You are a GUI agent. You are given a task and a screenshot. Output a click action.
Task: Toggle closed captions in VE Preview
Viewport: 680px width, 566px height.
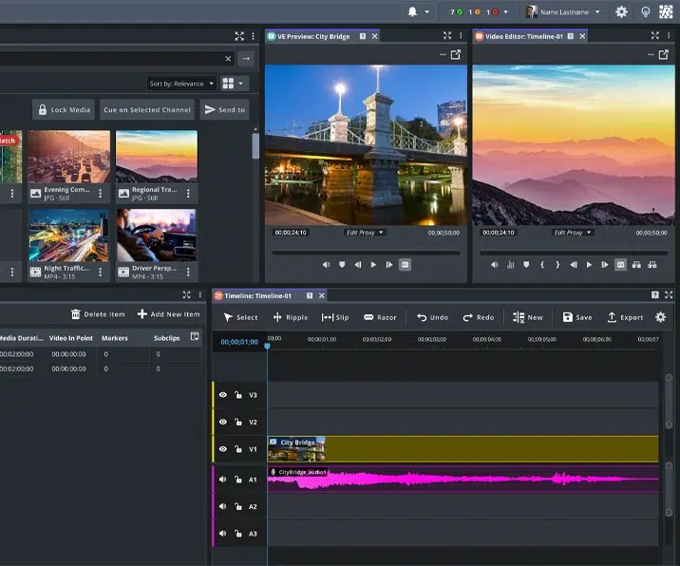pyautogui.click(x=405, y=265)
